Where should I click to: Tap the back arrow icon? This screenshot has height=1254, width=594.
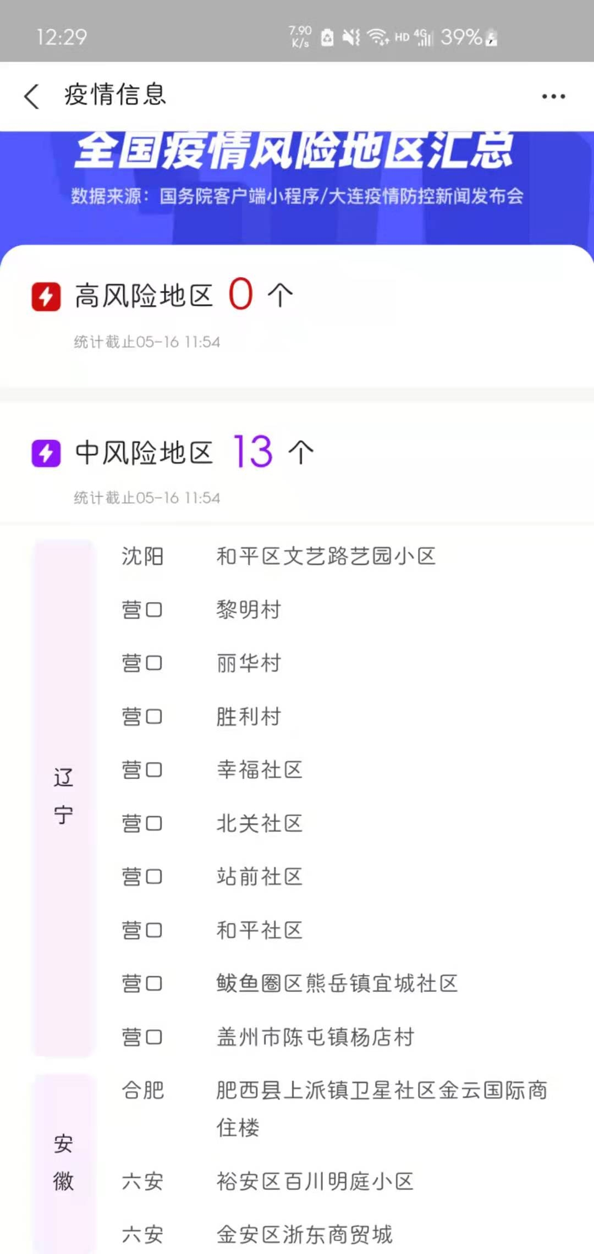pos(32,96)
